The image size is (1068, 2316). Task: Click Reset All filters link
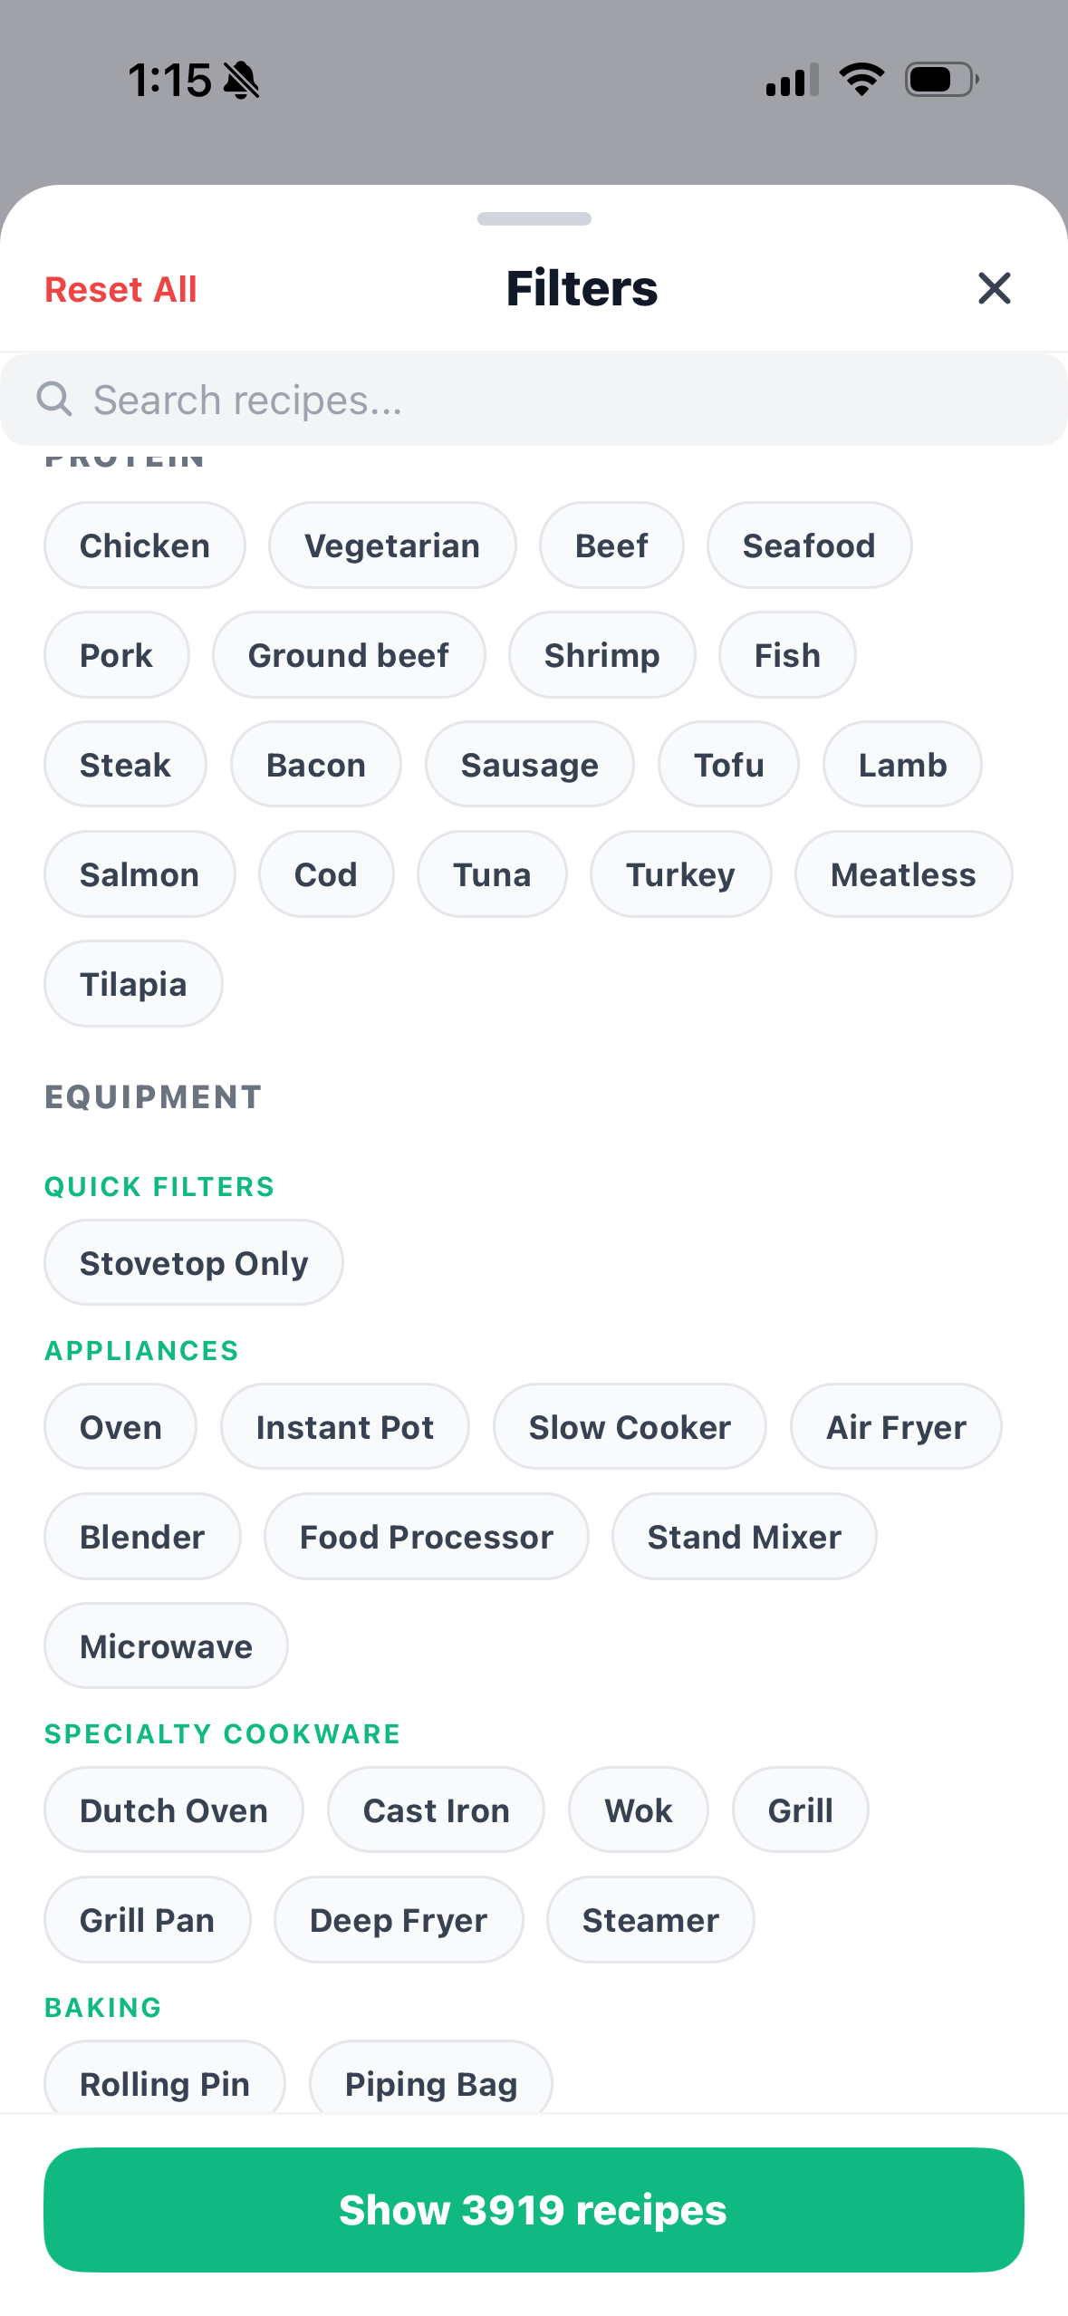(x=120, y=290)
